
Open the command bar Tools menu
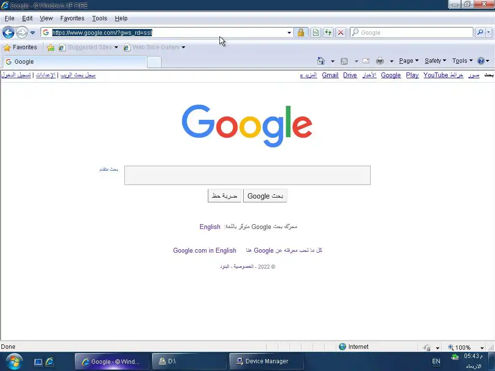[x=462, y=61]
